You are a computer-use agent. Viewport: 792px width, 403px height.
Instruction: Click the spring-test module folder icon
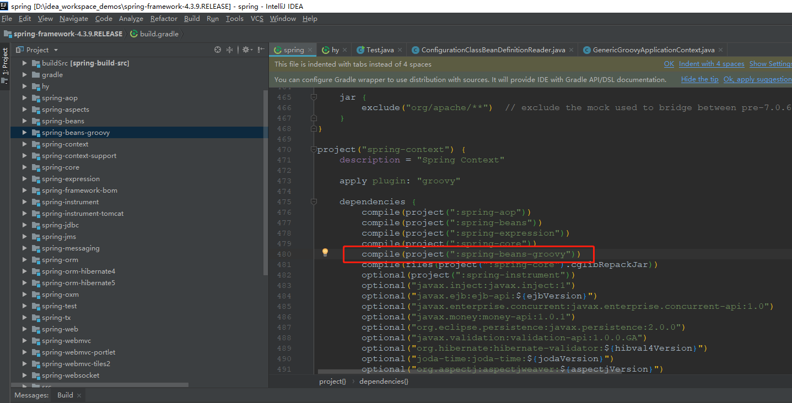pyautogui.click(x=35, y=306)
